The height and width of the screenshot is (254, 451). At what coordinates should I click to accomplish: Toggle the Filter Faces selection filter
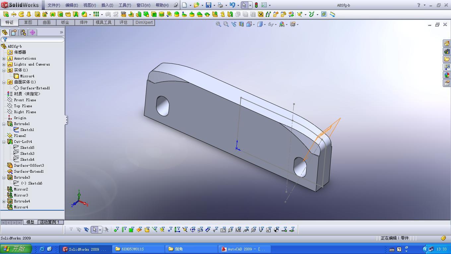[x=131, y=230]
